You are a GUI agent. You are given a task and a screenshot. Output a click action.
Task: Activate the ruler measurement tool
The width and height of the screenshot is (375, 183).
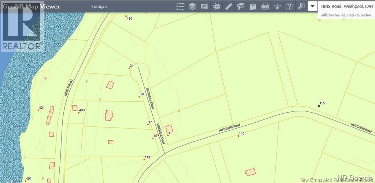229,6
